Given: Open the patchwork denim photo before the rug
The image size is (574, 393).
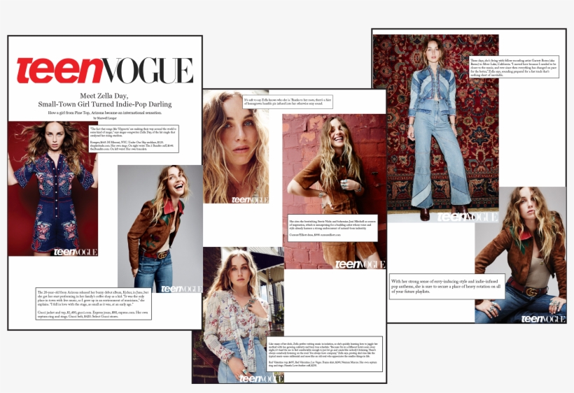Looking at the screenshot, I should click(x=435, y=128).
